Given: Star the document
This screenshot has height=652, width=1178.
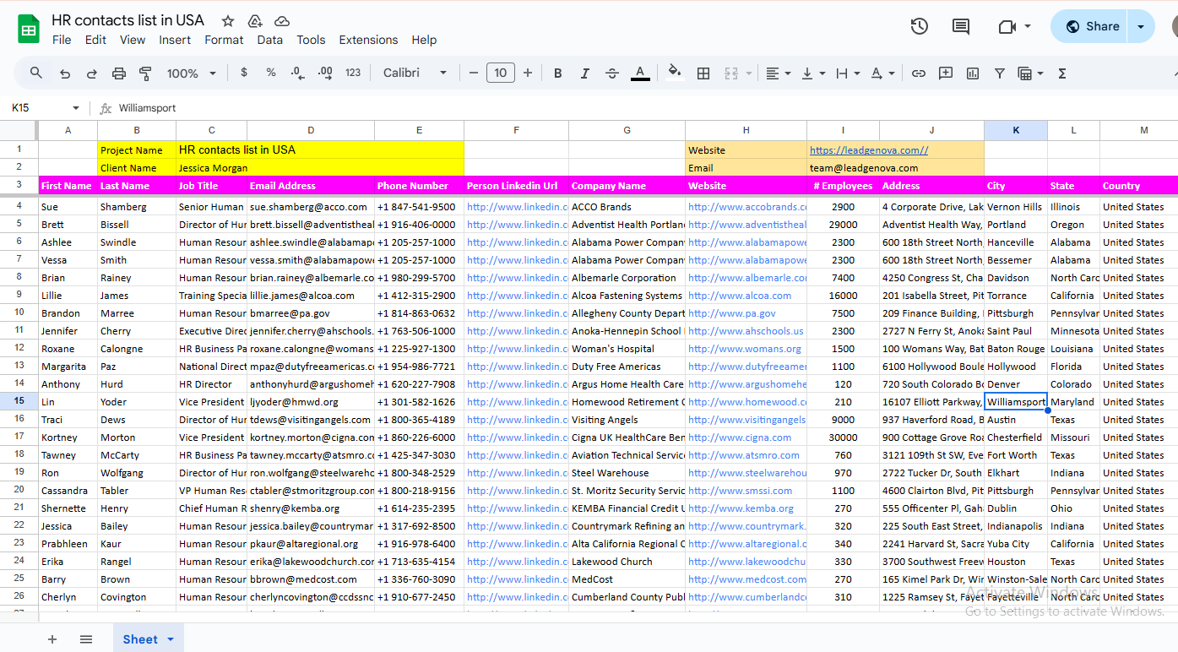Looking at the screenshot, I should tap(228, 21).
